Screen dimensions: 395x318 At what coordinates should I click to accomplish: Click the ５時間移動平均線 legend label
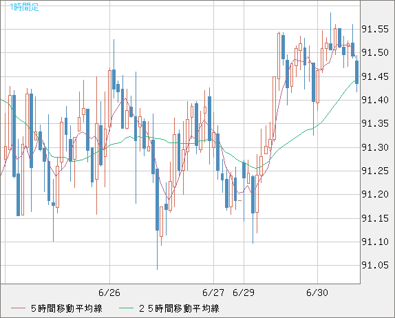coord(67,308)
